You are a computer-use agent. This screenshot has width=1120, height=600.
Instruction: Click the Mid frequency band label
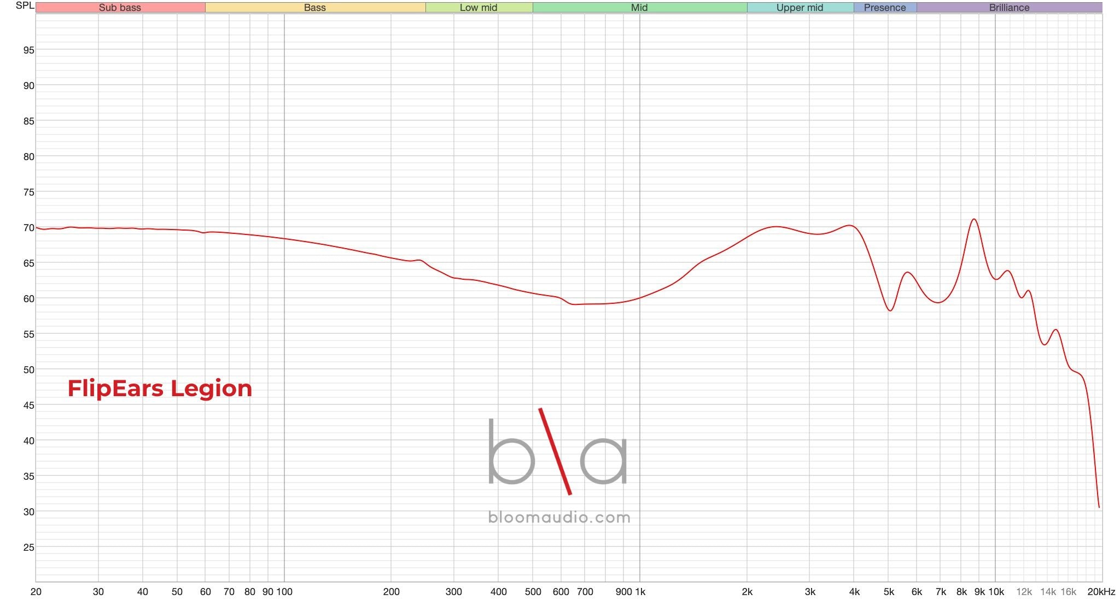(639, 8)
